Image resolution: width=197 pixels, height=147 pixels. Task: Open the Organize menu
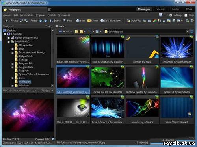tap(41, 15)
